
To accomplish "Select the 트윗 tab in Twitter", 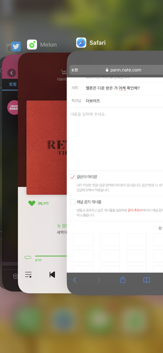I will coord(13,84).
